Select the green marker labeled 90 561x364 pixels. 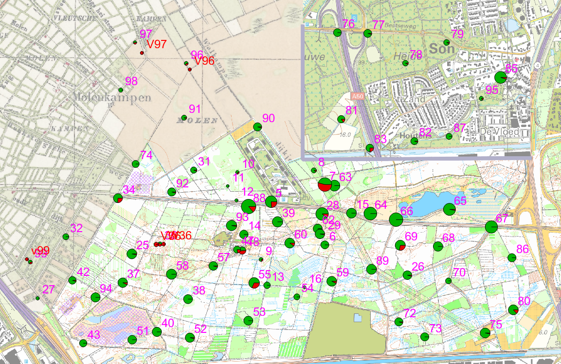[257, 127]
